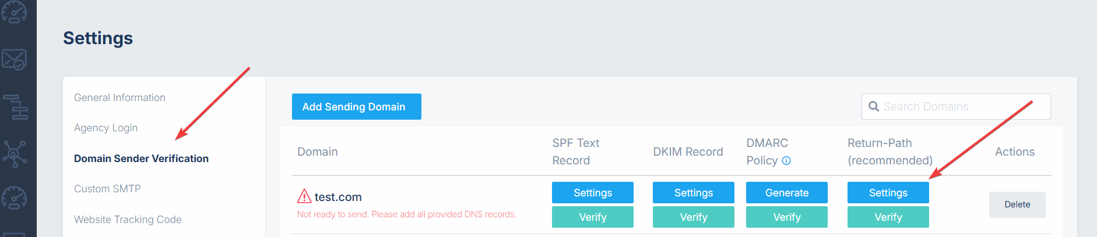Open SPF Text Record Settings

pyautogui.click(x=593, y=193)
